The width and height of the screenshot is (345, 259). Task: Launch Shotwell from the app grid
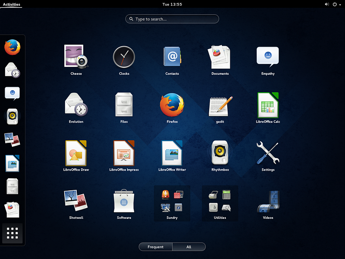[x=76, y=204]
